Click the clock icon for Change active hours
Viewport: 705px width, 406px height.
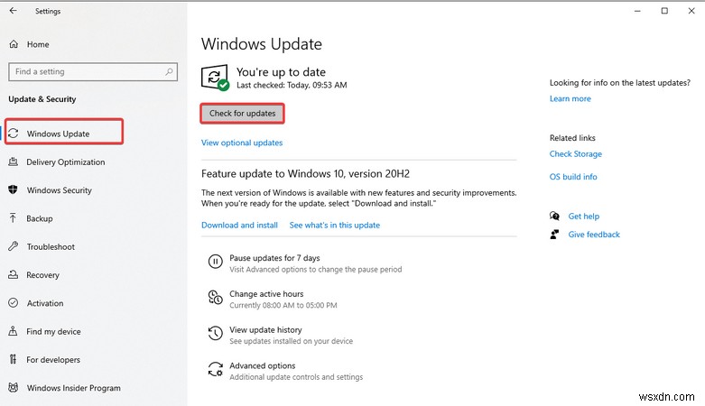[216, 297]
